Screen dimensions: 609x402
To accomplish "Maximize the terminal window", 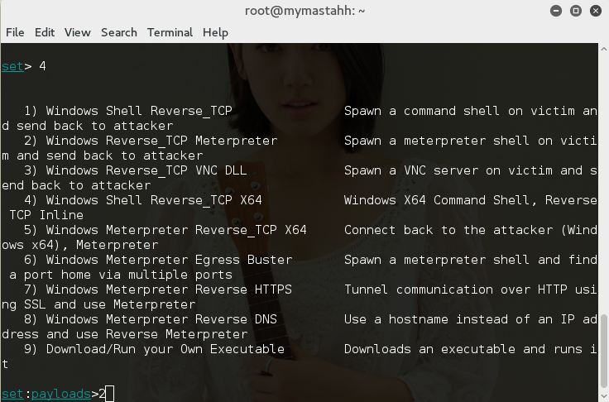I will pyautogui.click(x=575, y=11).
